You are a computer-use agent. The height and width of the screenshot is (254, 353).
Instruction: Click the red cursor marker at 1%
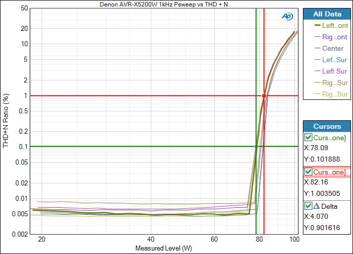264,95
